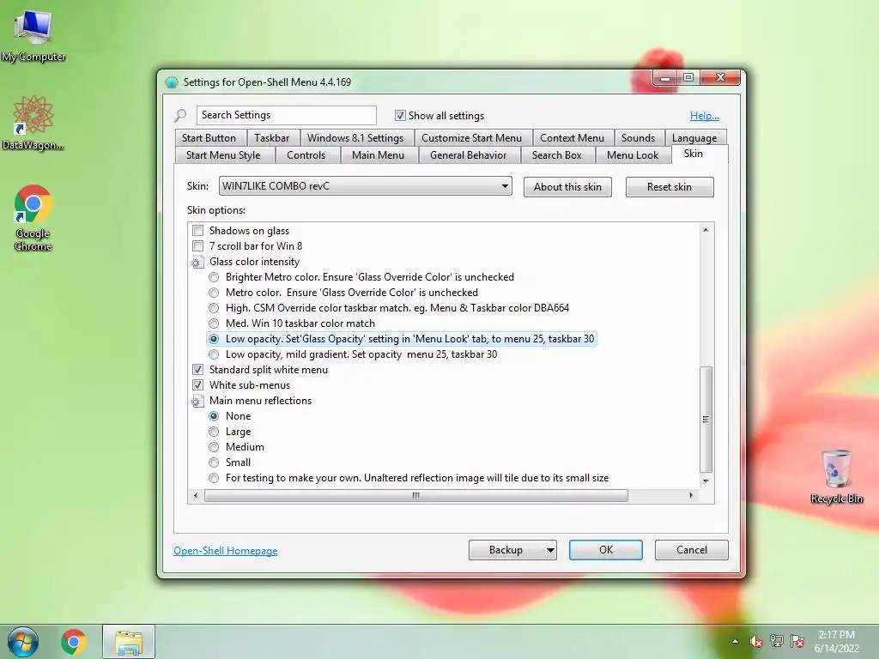
Task: Select Large main menu reflections
Action: (x=214, y=432)
